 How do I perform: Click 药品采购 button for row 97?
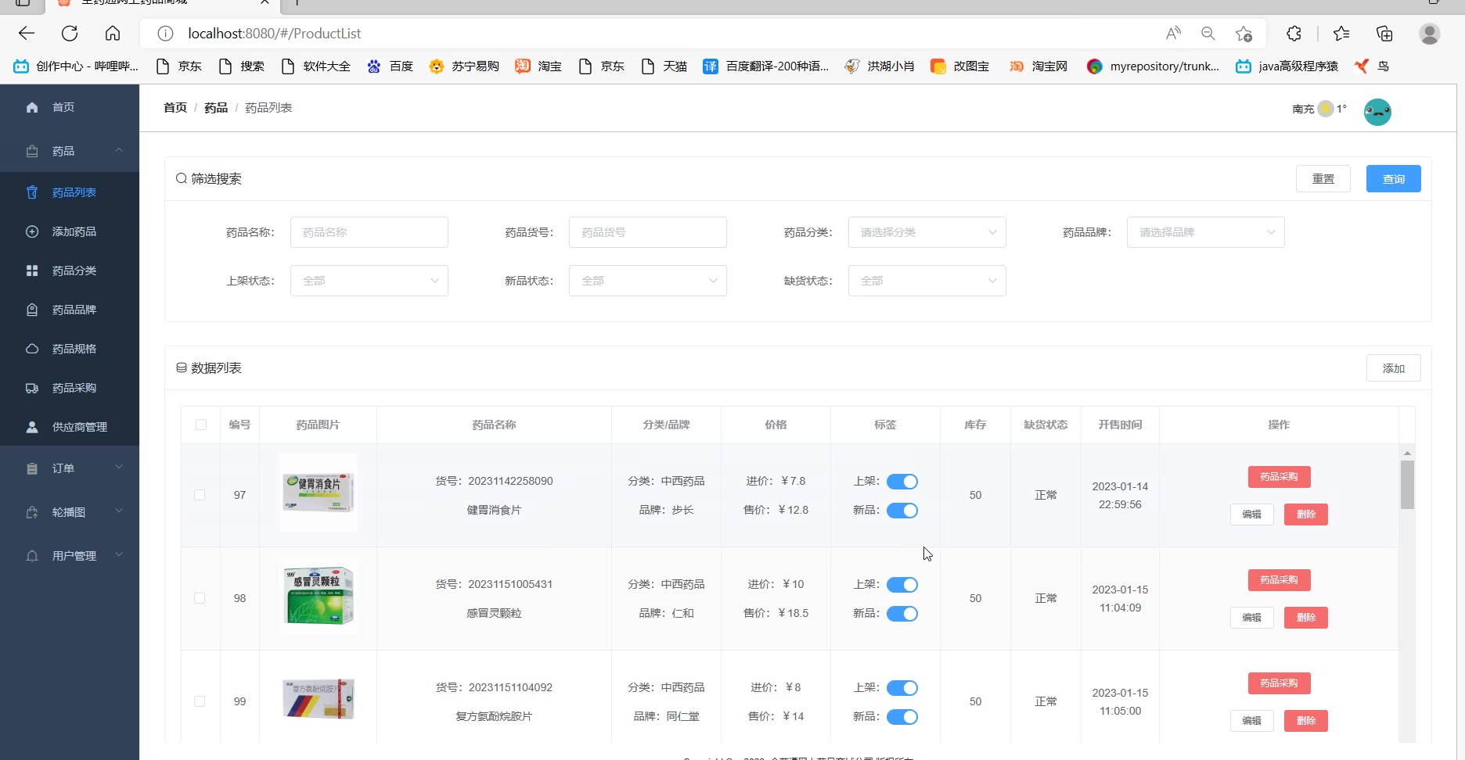click(1279, 477)
